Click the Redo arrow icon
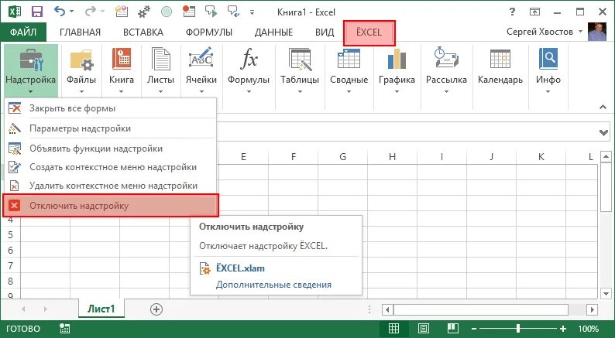615x338 pixels. (x=91, y=12)
